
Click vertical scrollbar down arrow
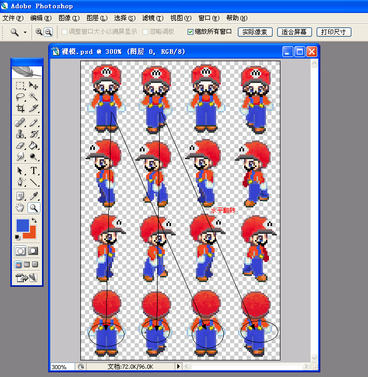pyautogui.click(x=314, y=358)
